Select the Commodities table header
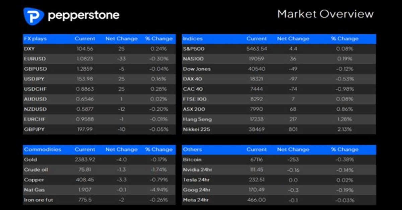 click(x=43, y=149)
